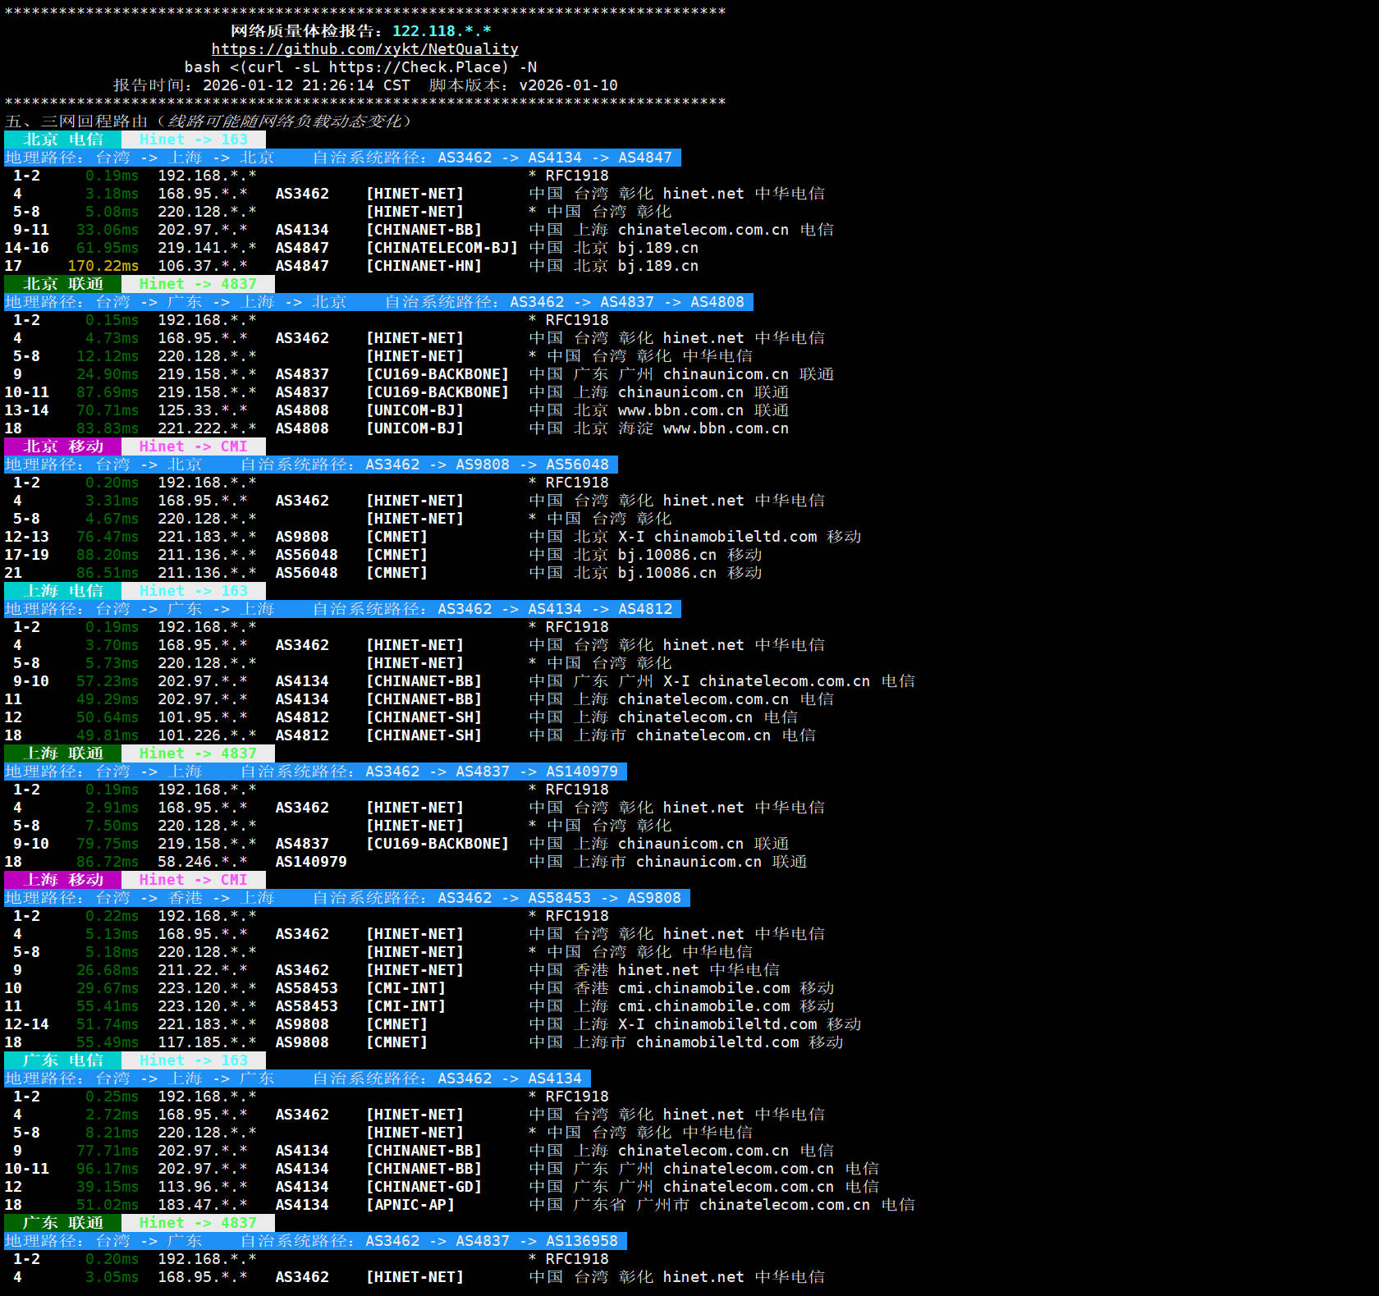Click the [CHINANET-GD] network tag
The width and height of the screenshot is (1379, 1296).
coord(424,1187)
